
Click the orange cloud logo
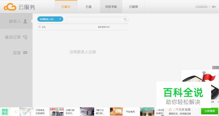click(10, 7)
